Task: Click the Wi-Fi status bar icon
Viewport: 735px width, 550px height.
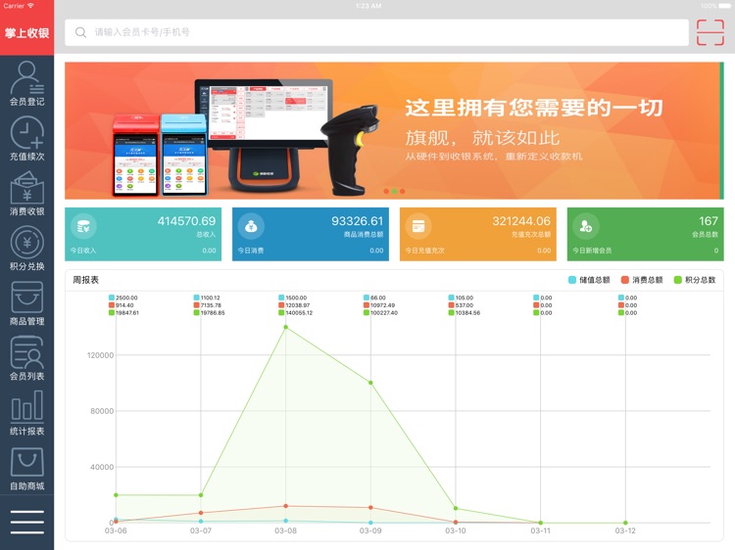Action: point(30,6)
